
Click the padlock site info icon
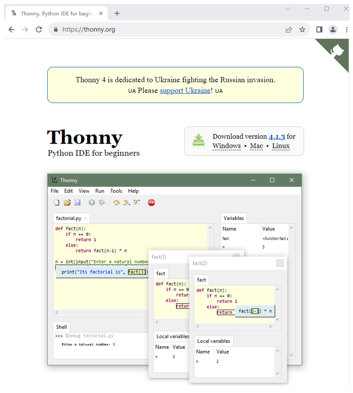point(56,30)
